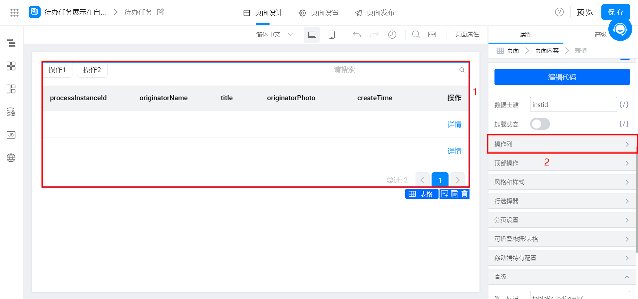Open the layout blocks sidebar icon

(11, 89)
